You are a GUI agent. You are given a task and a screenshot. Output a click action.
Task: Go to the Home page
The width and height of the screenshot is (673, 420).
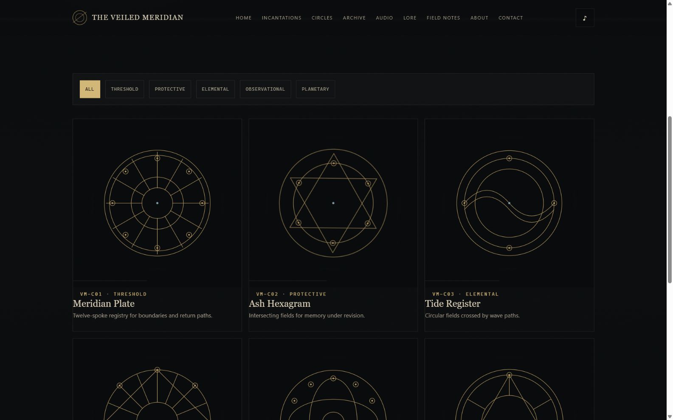click(x=244, y=18)
